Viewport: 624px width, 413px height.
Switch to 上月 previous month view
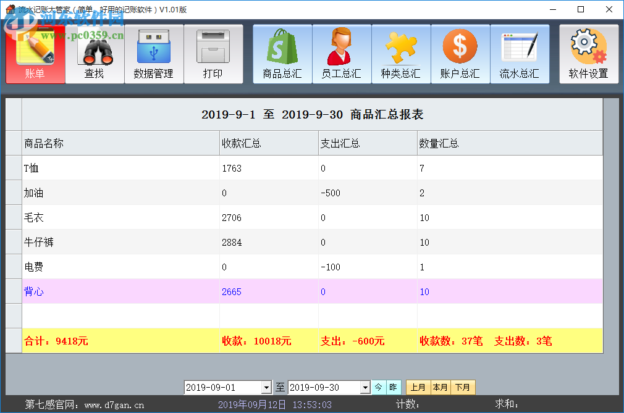(x=418, y=386)
